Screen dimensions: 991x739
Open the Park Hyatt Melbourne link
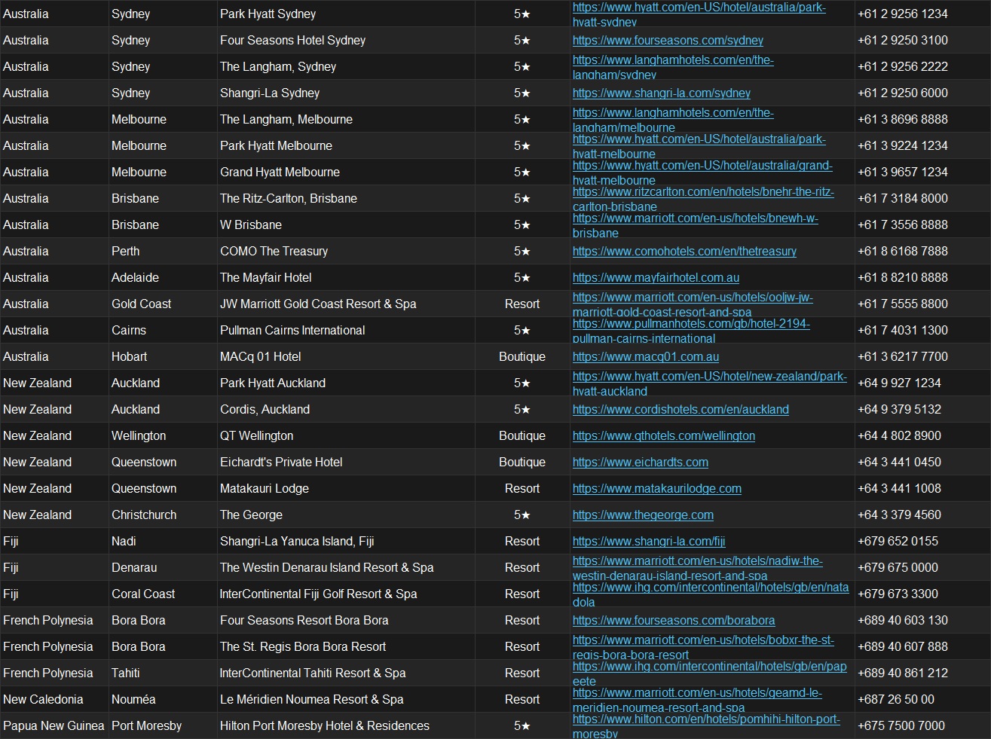tap(699, 145)
